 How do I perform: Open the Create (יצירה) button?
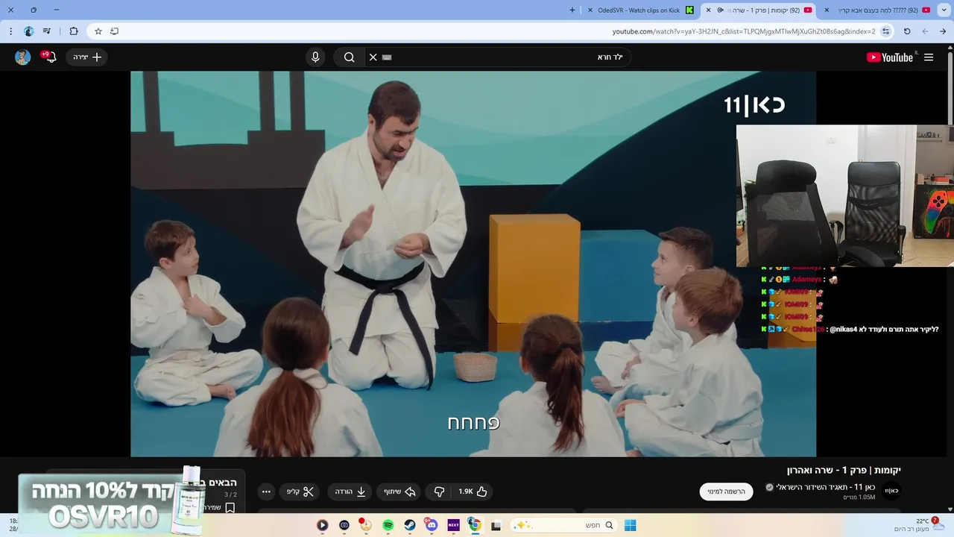pos(87,57)
